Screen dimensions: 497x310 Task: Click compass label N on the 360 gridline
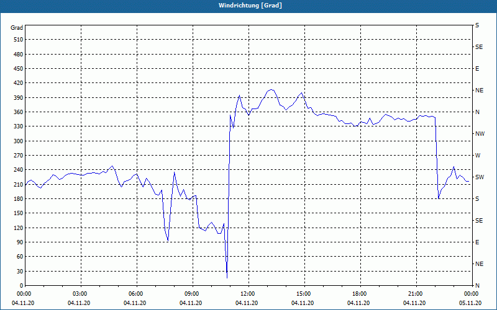coord(478,112)
